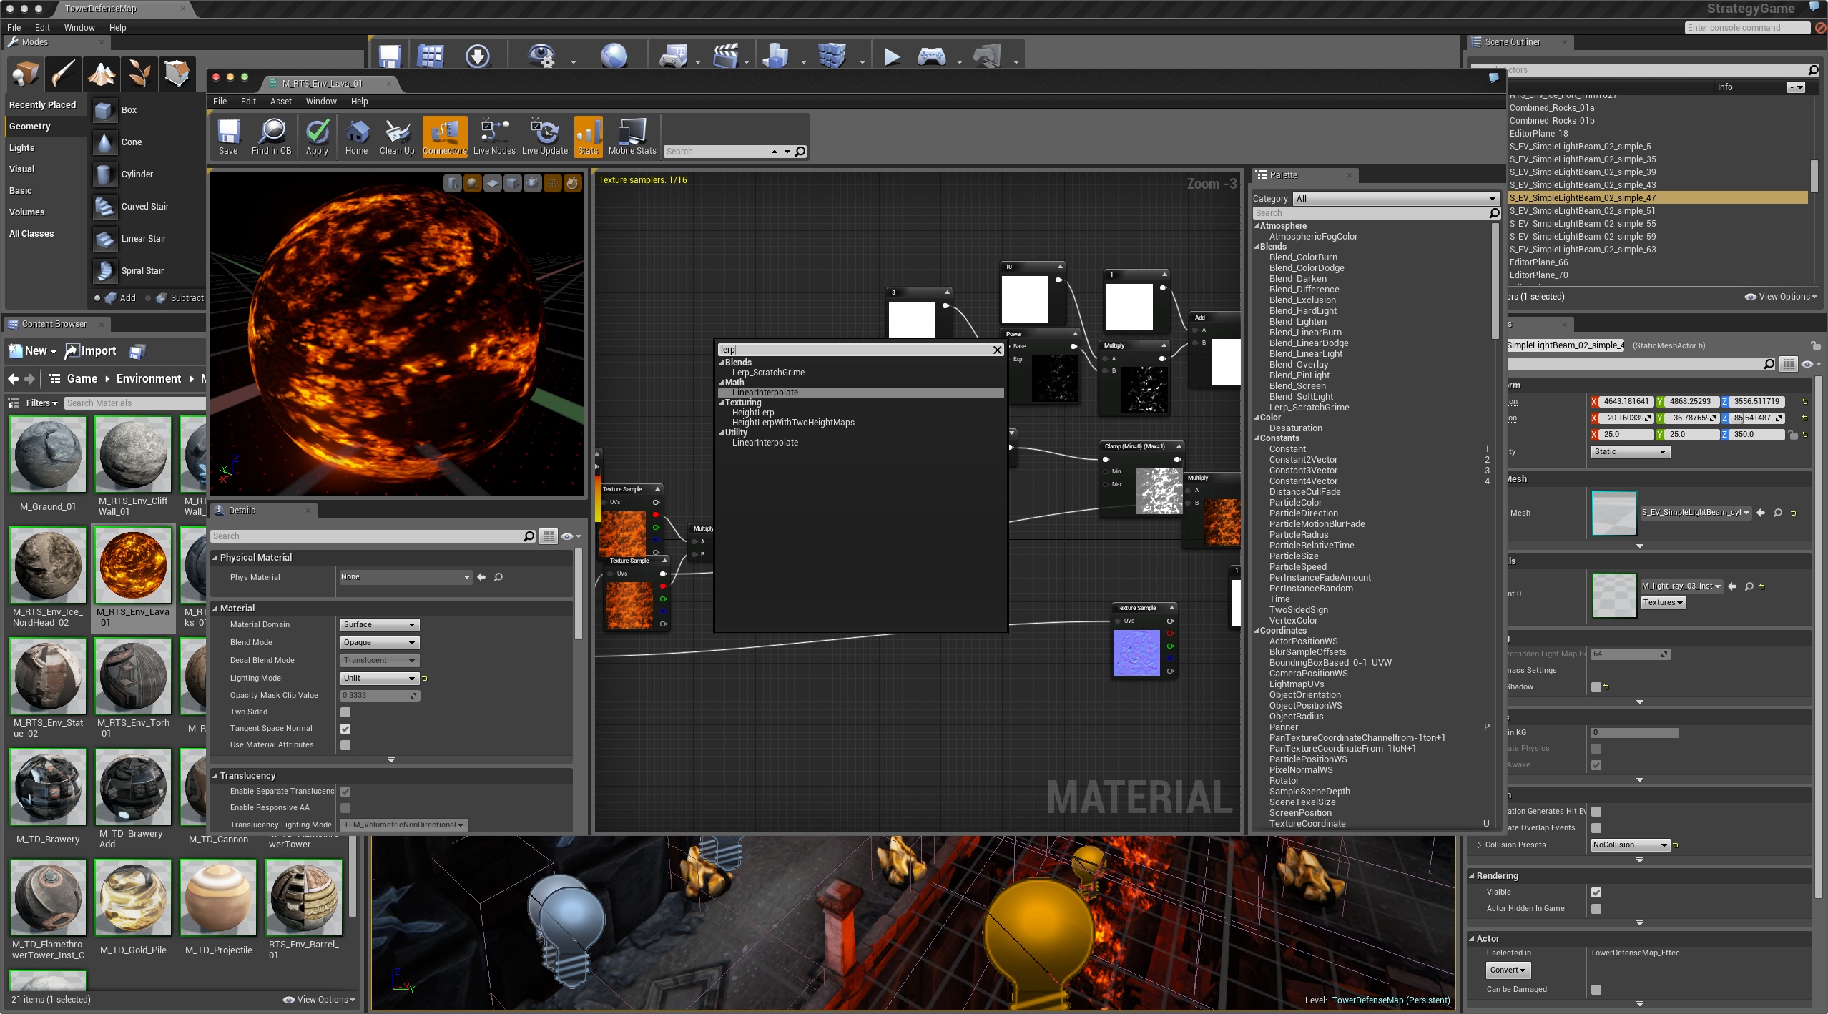Collapse the Physical Material section
Screen dimensions: 1828x1014
215,558
